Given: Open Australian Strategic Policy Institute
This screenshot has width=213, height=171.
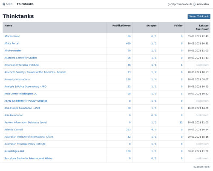Looking at the screenshot, I should 25,144.
